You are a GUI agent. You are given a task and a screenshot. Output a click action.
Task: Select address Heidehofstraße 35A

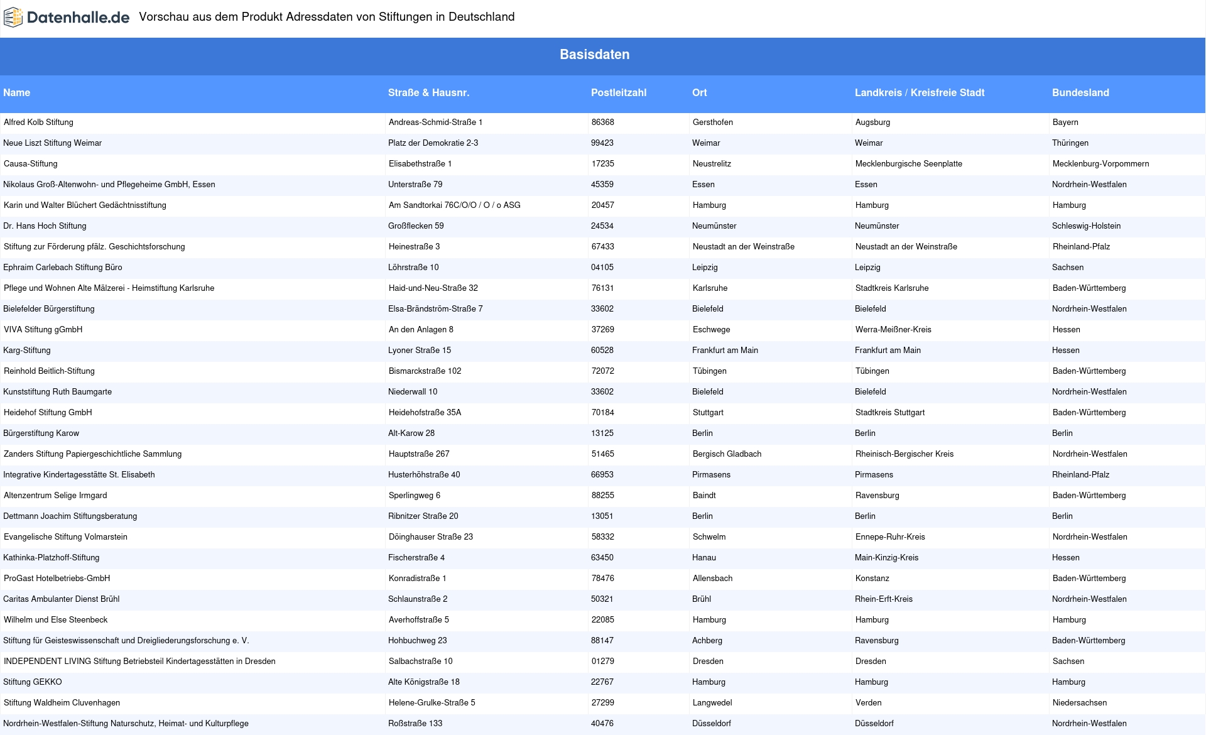point(425,413)
